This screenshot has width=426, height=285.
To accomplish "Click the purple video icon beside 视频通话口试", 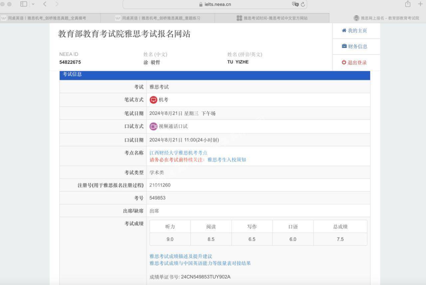I will click(x=153, y=126).
